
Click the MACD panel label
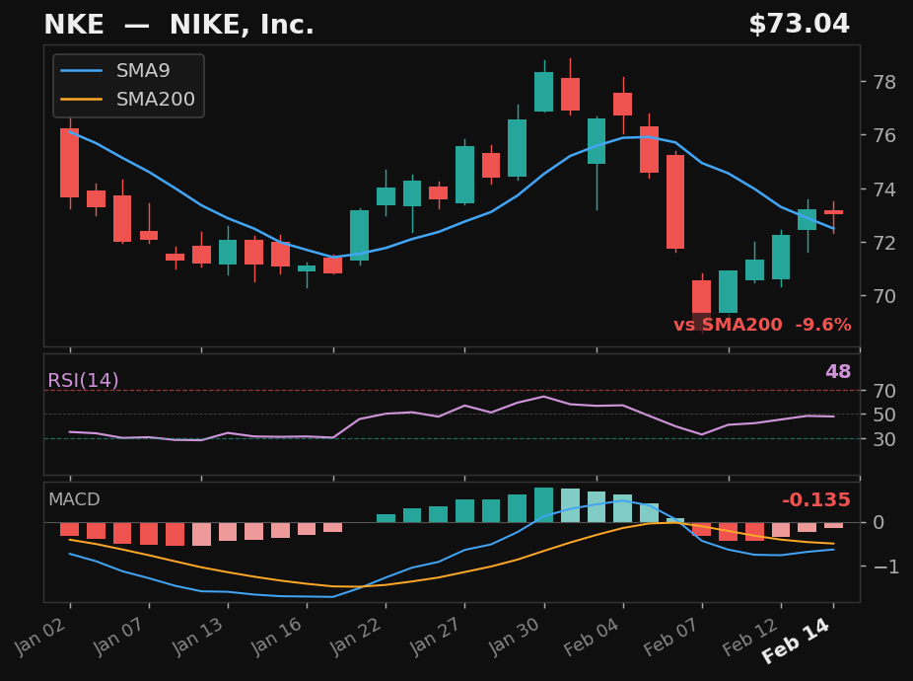coord(74,499)
